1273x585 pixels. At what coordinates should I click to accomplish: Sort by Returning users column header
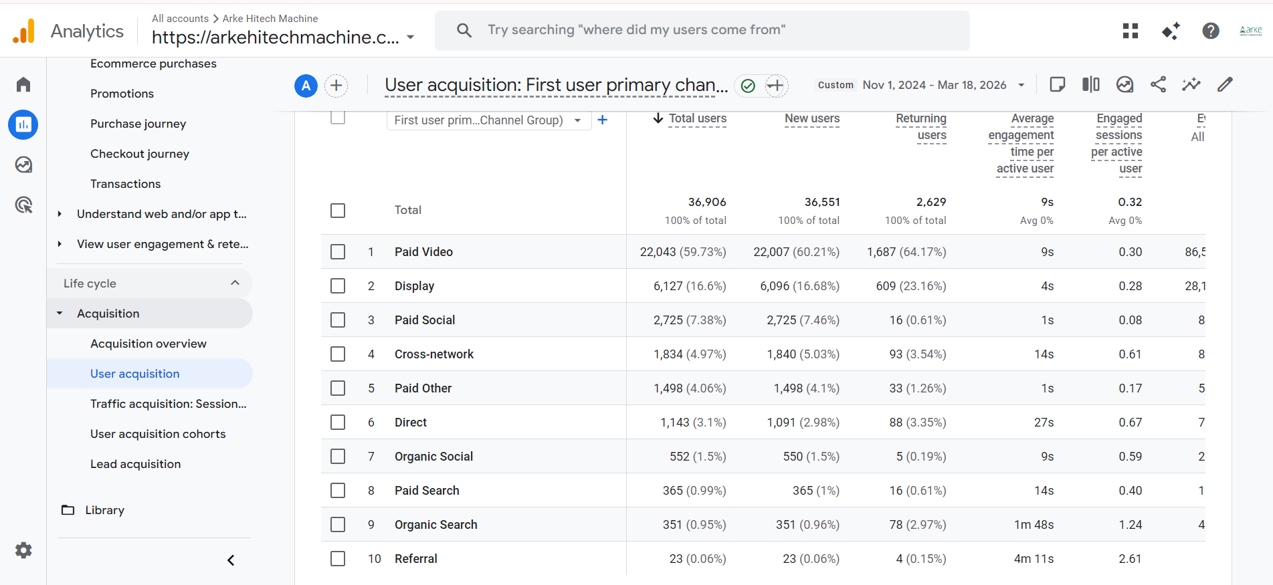921,127
